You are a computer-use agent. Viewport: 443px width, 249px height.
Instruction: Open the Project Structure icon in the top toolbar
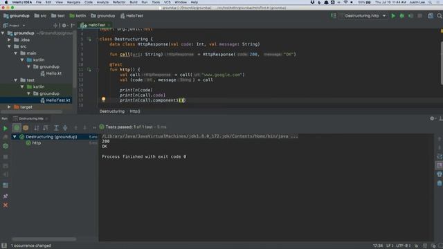tap(431, 16)
